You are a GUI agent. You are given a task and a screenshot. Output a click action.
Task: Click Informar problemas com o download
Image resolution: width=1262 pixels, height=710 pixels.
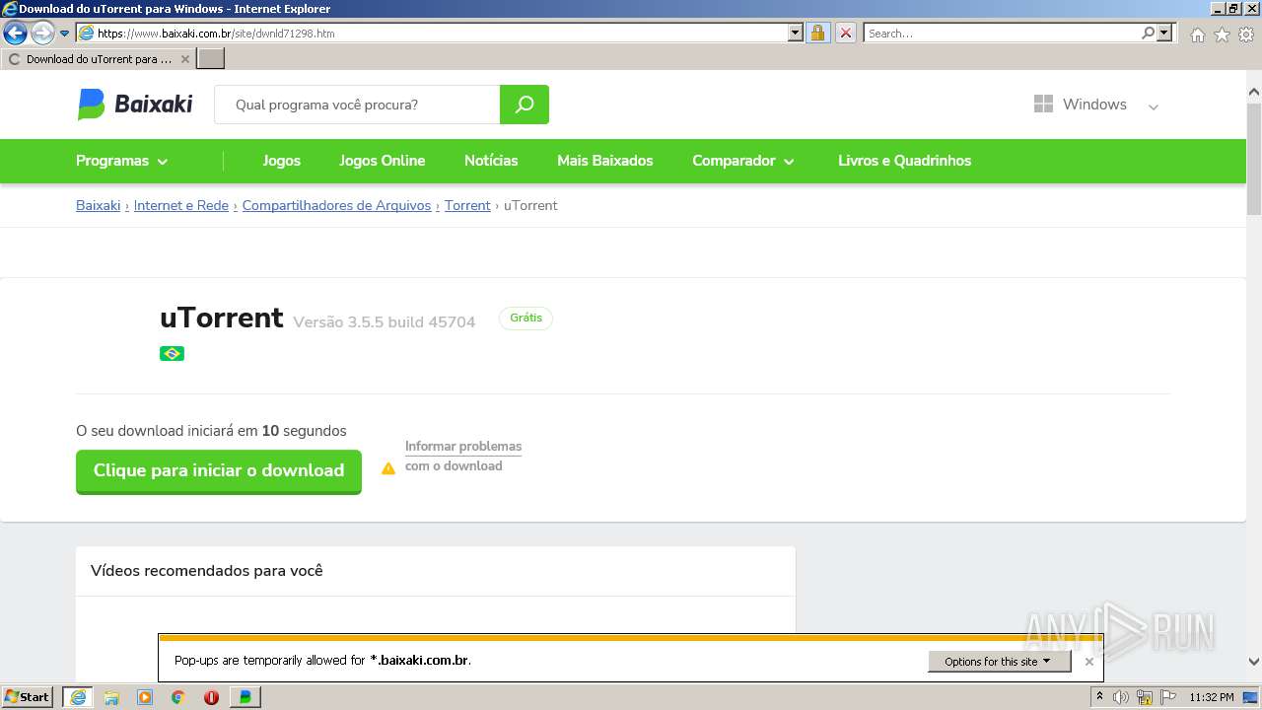click(463, 456)
